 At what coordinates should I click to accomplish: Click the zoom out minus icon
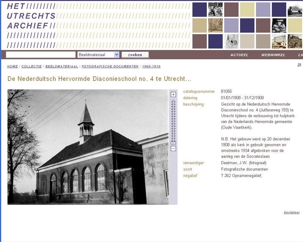tap(173, 149)
